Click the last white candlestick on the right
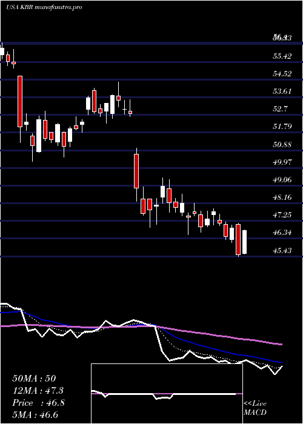Viewport: 303px width, 424px height. 245,242
